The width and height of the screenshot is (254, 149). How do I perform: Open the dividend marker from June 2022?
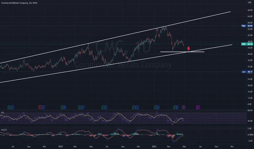106,107
